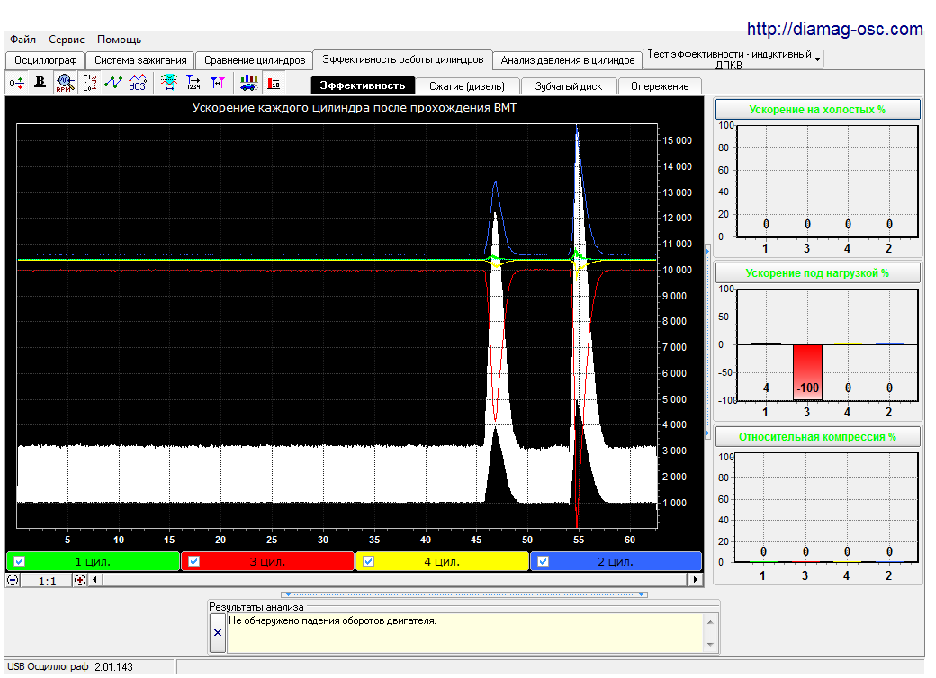The width and height of the screenshot is (936, 678).
Task: Click the red -100 bar for cylinder 3
Action: [x=807, y=372]
